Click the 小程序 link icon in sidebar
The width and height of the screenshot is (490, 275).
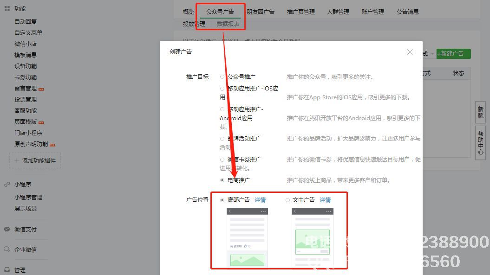7,184
